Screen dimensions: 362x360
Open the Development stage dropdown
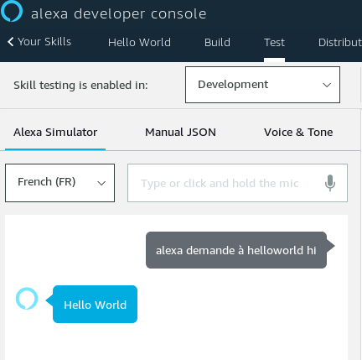(x=262, y=85)
